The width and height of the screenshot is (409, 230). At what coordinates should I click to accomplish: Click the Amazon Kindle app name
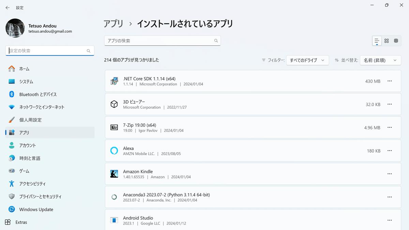click(x=138, y=171)
